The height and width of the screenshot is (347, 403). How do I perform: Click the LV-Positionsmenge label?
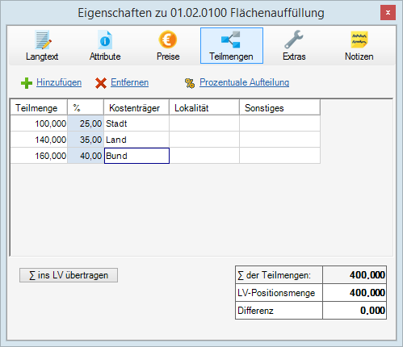coord(276,293)
